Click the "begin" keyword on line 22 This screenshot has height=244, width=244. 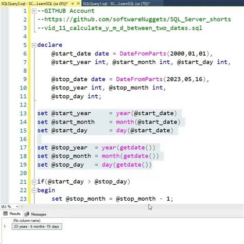click(x=46, y=190)
